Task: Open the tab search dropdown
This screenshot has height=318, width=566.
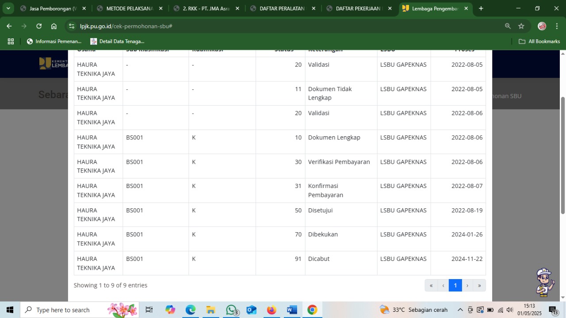Action: pyautogui.click(x=8, y=8)
